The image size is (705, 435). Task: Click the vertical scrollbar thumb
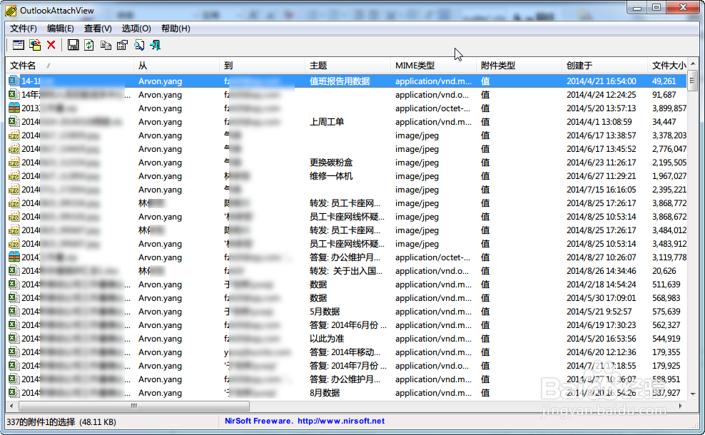tap(693, 81)
